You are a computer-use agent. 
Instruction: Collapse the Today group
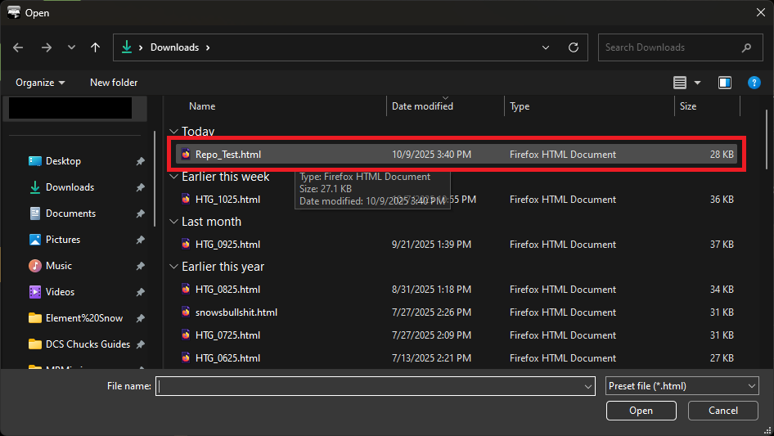[173, 132]
